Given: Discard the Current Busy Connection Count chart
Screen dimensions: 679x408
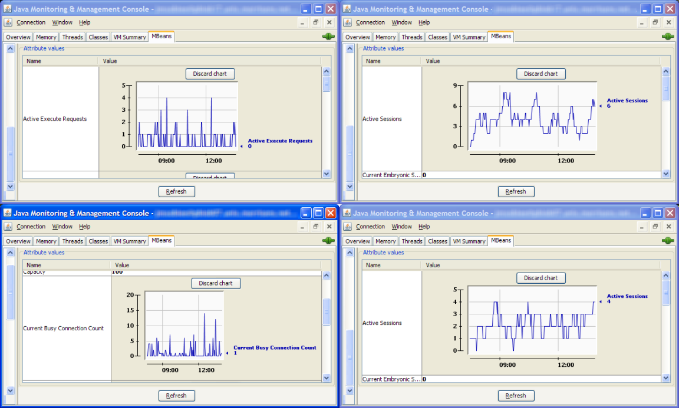Looking at the screenshot, I should click(216, 283).
